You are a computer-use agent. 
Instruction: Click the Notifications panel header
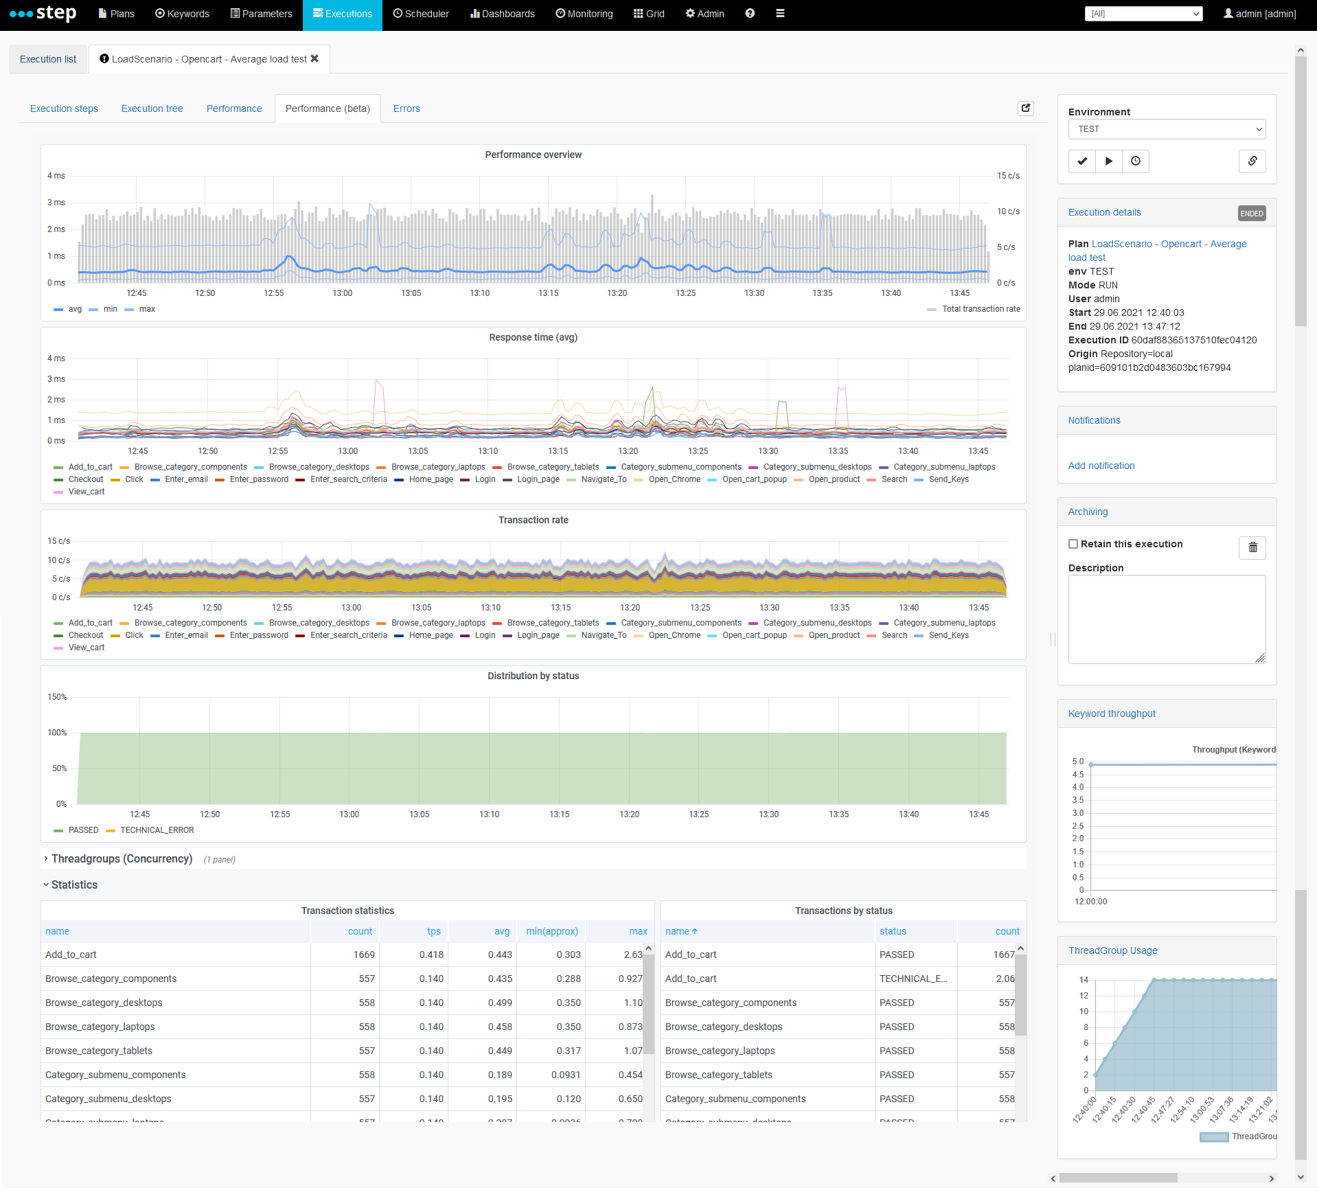[1167, 420]
